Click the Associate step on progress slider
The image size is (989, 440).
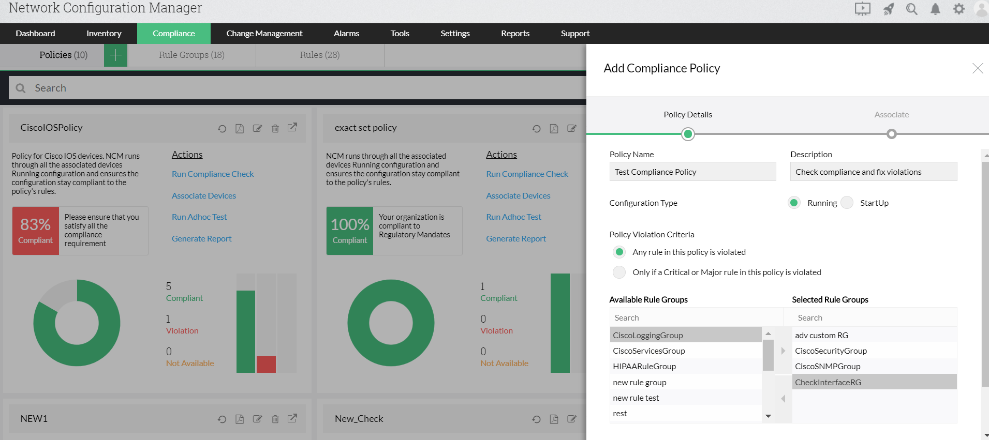tap(891, 134)
